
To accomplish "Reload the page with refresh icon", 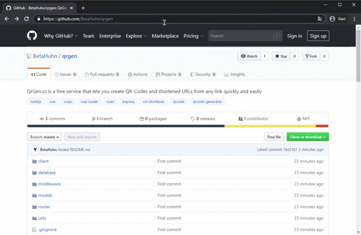I will [x=26, y=19].
